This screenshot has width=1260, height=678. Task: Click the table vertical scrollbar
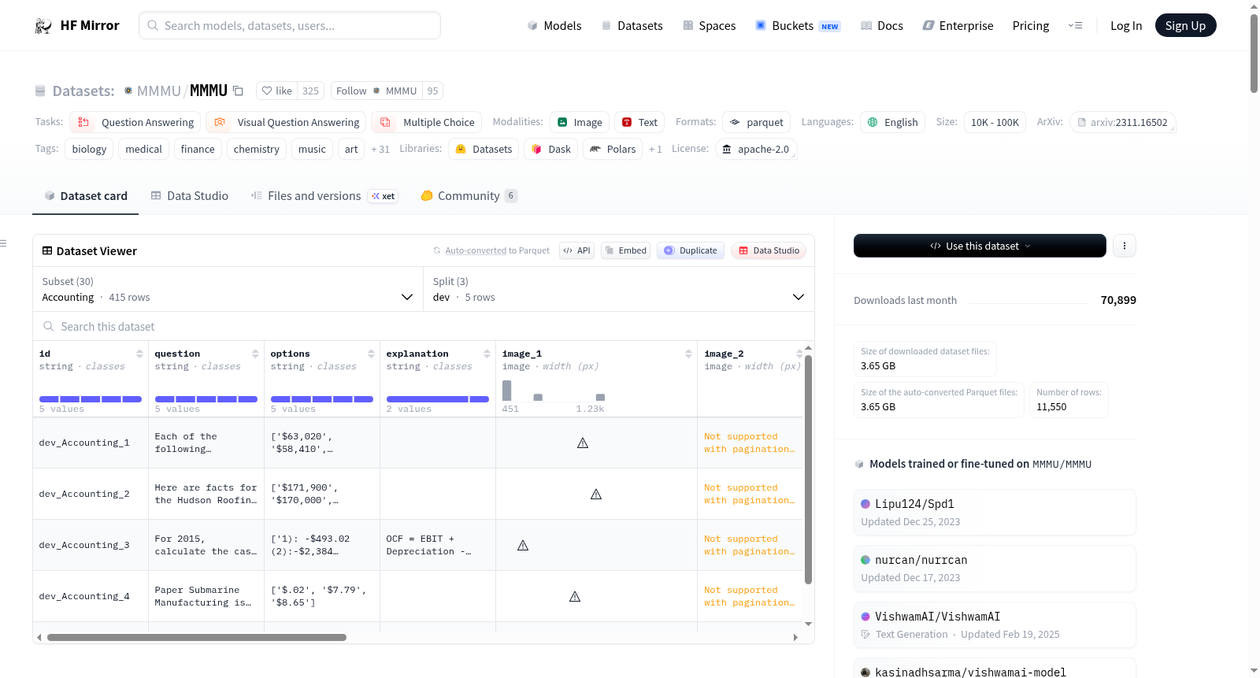coord(808,469)
